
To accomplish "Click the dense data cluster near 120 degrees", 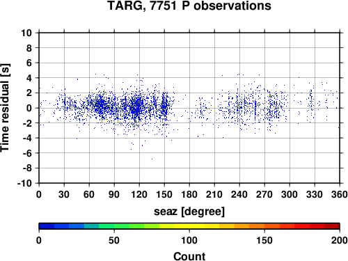I will [137, 106].
